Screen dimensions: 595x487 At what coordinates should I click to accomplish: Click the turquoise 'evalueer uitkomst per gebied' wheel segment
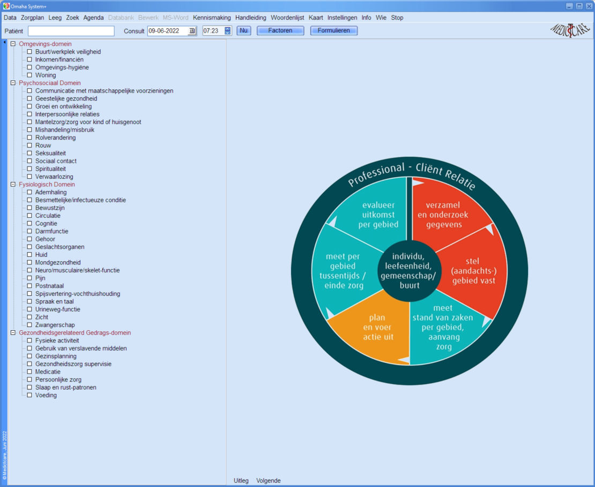point(378,214)
